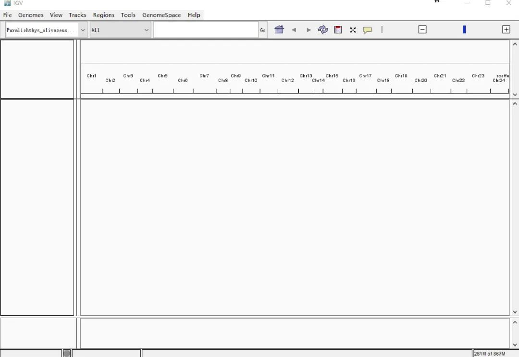Image resolution: width=519 pixels, height=357 pixels.
Task: Select Chr3 label in ruler
Action: (x=128, y=76)
